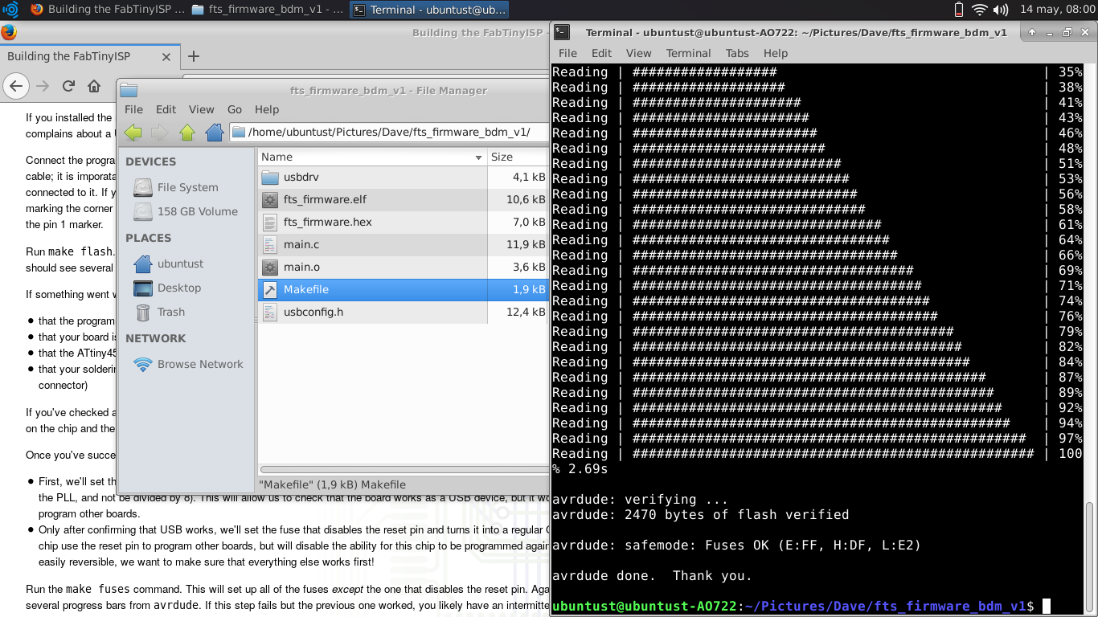Sort files by the Size column header

tap(518, 157)
